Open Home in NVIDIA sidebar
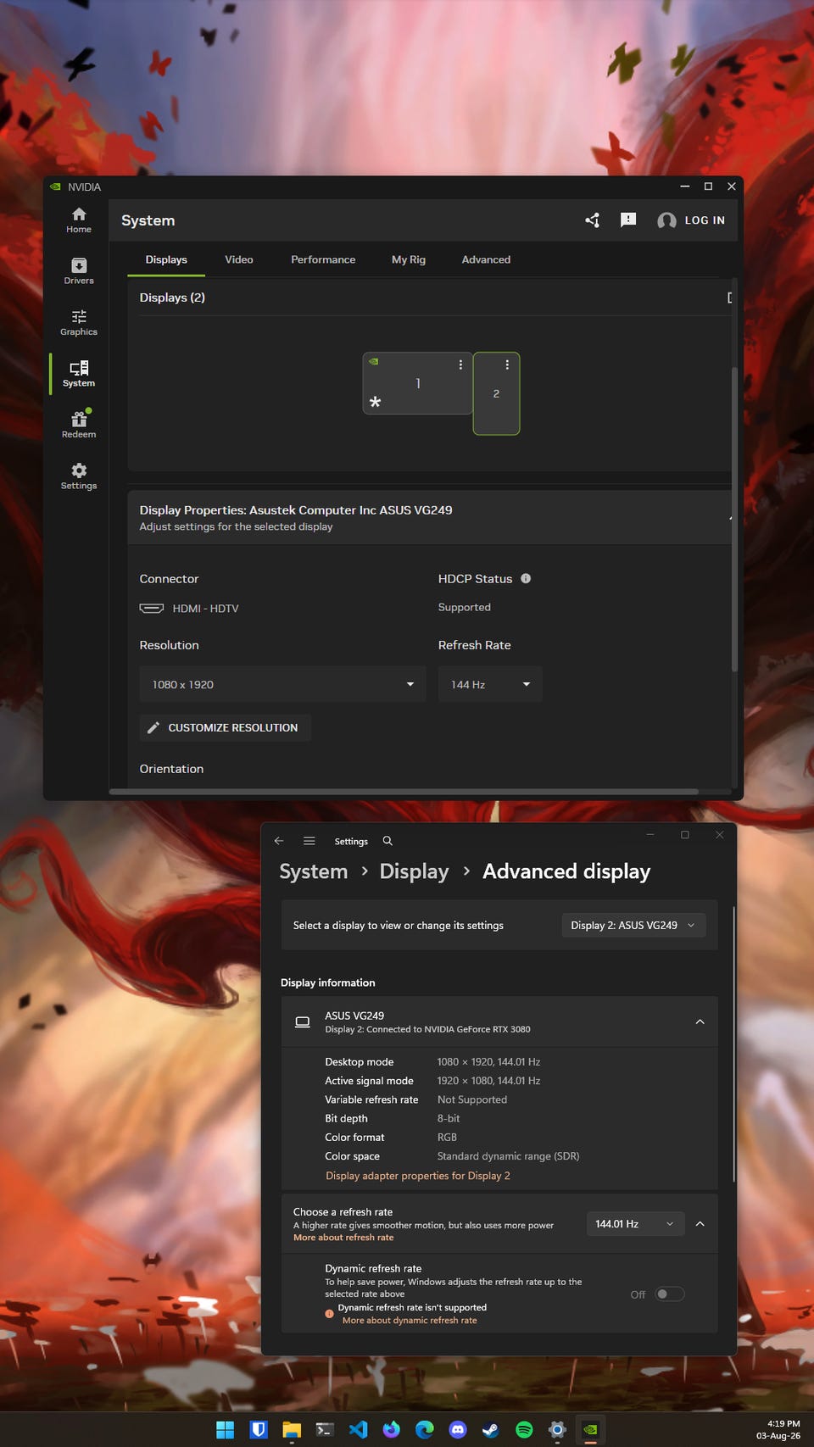Viewport: 814px width, 1447px height. click(x=79, y=220)
